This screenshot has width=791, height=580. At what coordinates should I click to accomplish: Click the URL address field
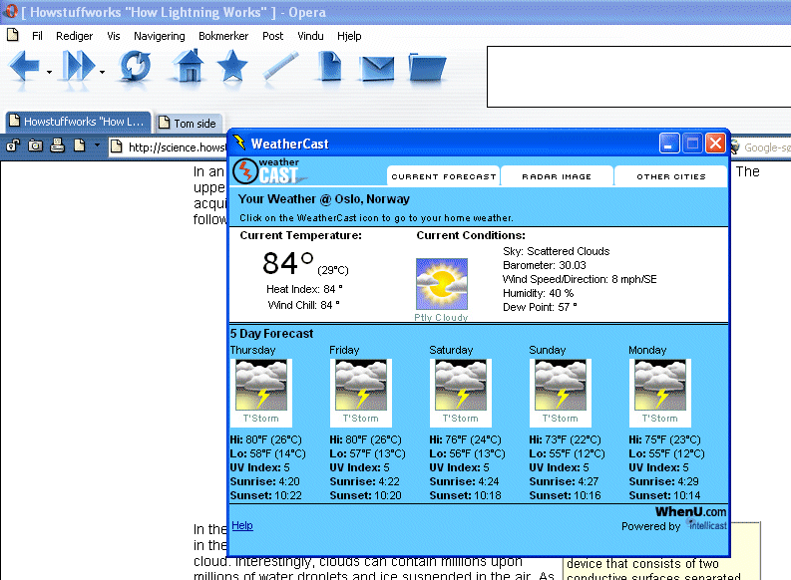[x=168, y=147]
